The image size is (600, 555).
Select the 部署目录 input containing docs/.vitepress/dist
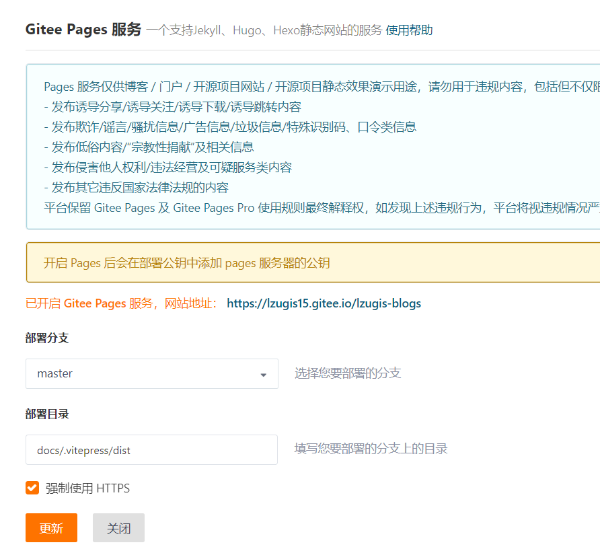[x=151, y=449]
